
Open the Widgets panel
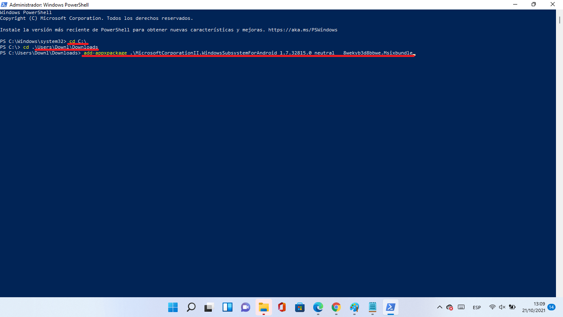tap(228, 307)
